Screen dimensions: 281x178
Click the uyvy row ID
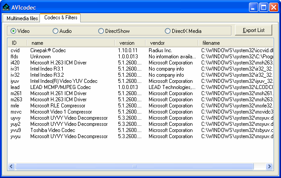click(15, 118)
